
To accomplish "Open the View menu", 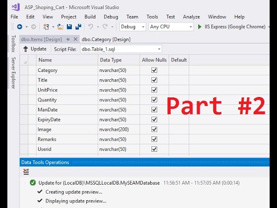I will 48,17.
